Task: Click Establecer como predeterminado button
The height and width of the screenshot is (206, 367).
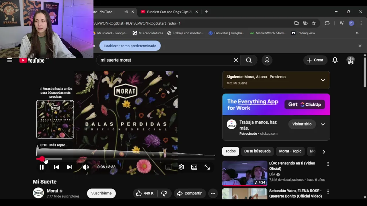Action: 130,46
